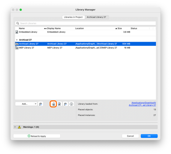This screenshot has width=171, height=154.
Task: Click the Warnings: 1 (0) label
Action: click(31, 127)
